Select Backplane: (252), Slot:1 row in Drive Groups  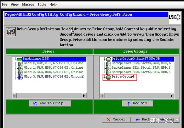point(141,68)
